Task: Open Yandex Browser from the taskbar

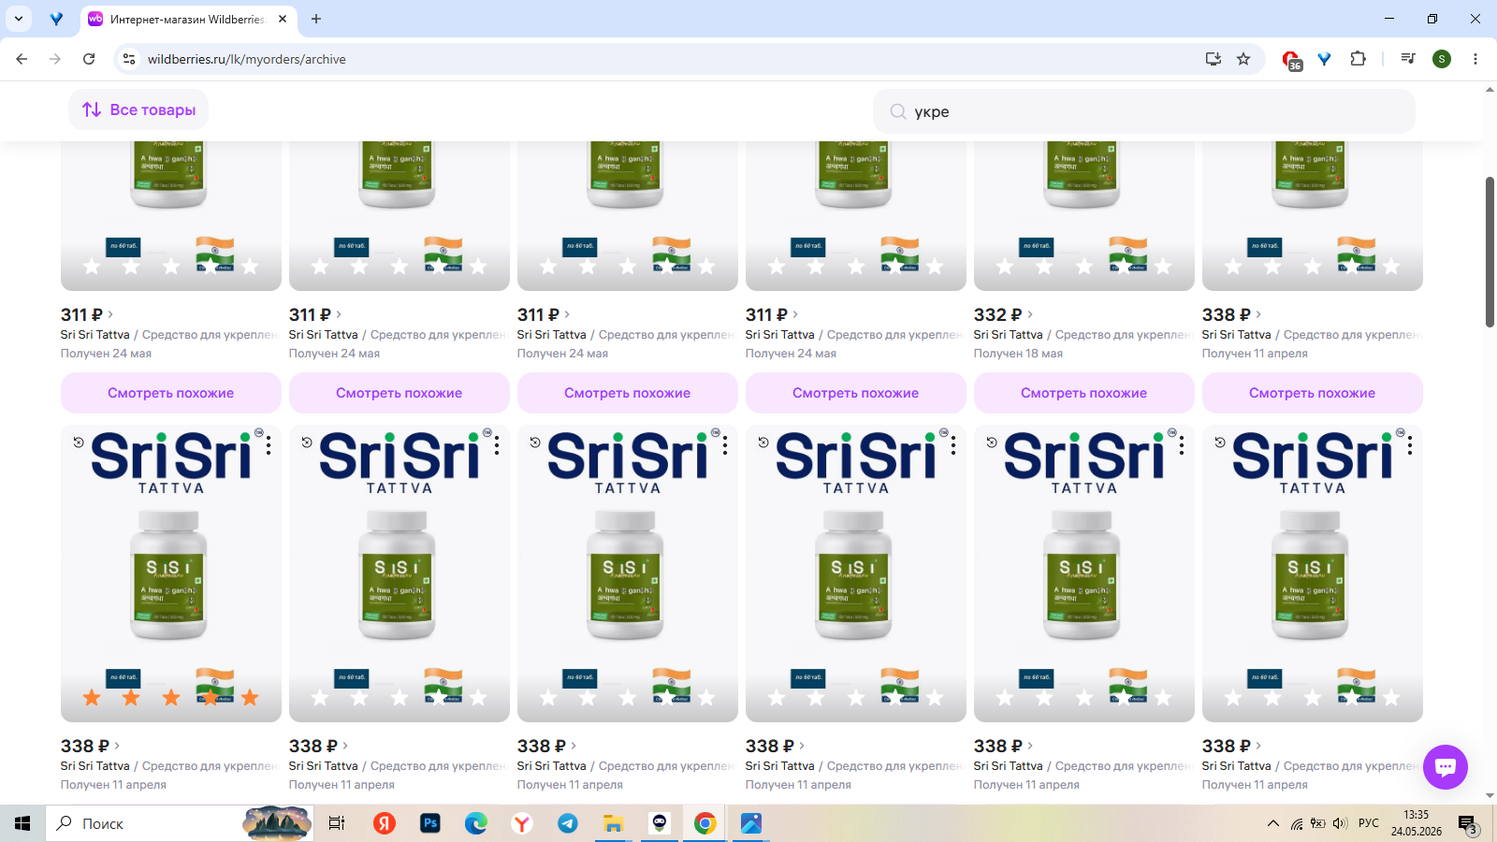Action: coord(522,823)
